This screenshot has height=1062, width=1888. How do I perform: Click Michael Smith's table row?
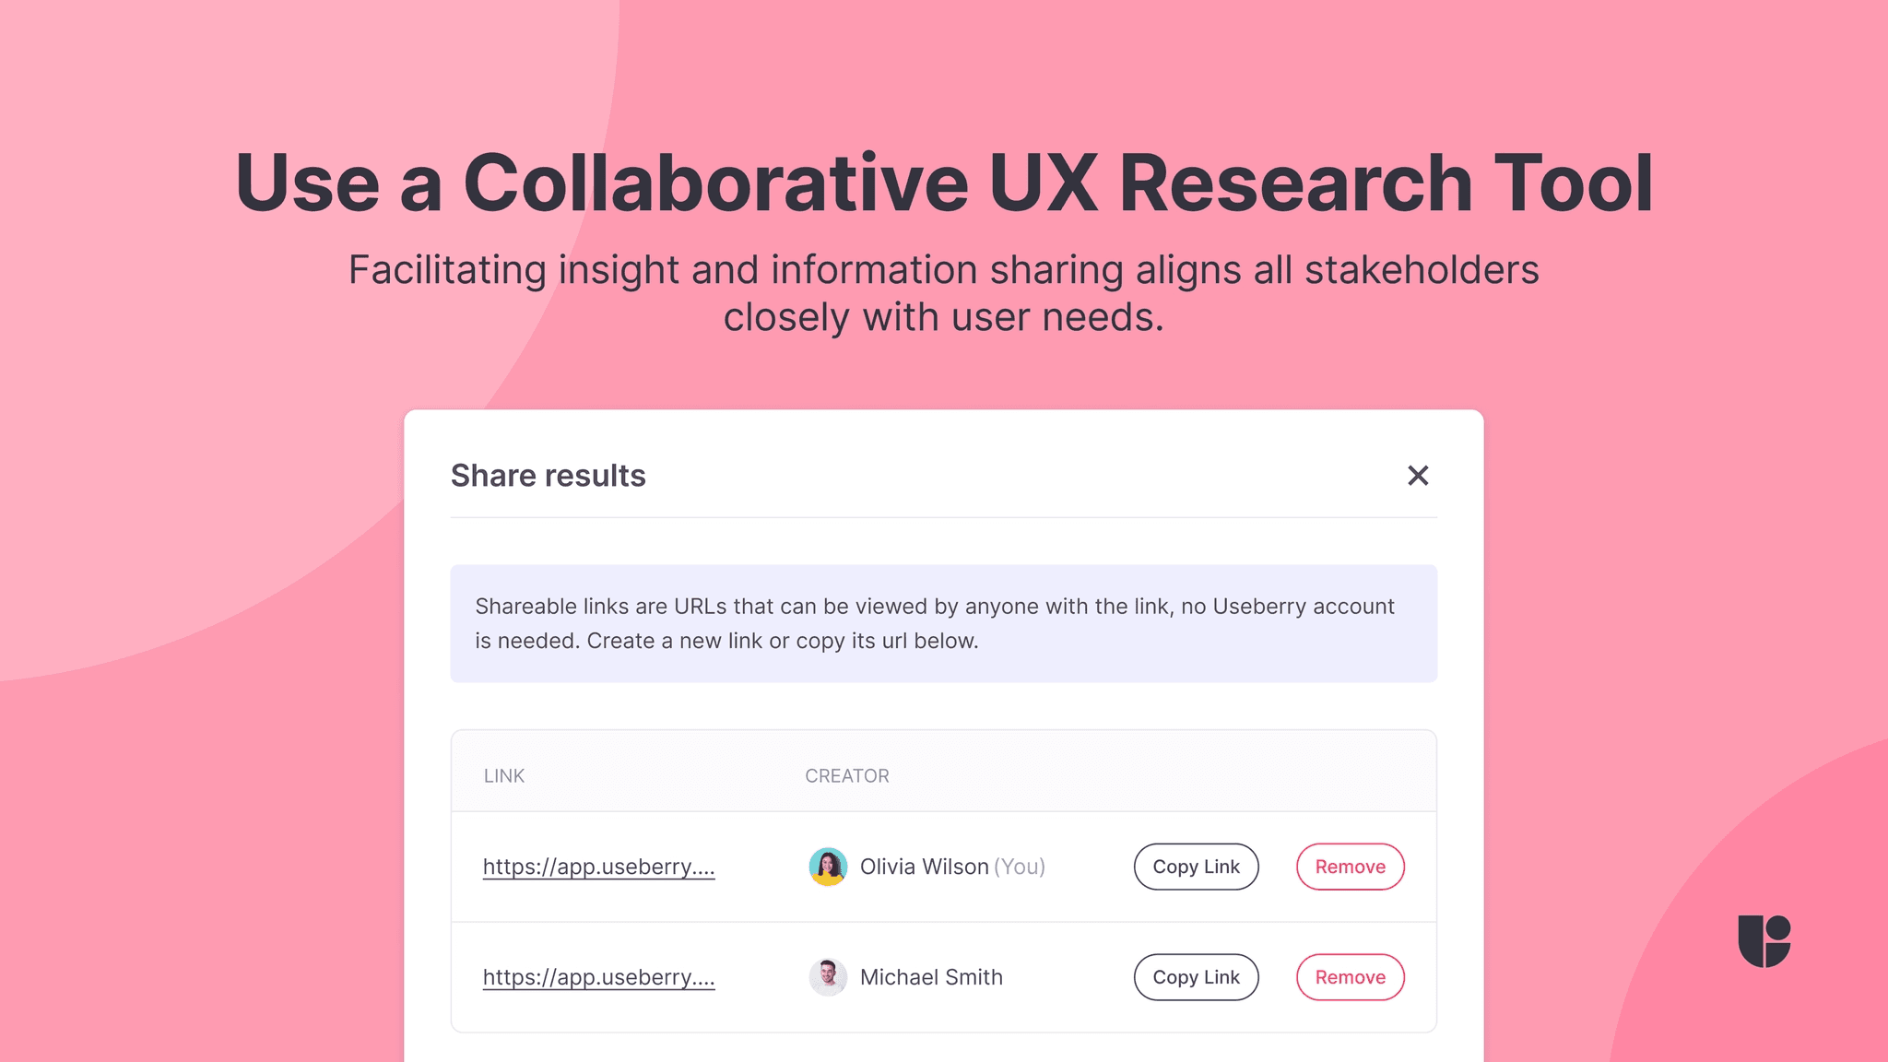coord(942,977)
